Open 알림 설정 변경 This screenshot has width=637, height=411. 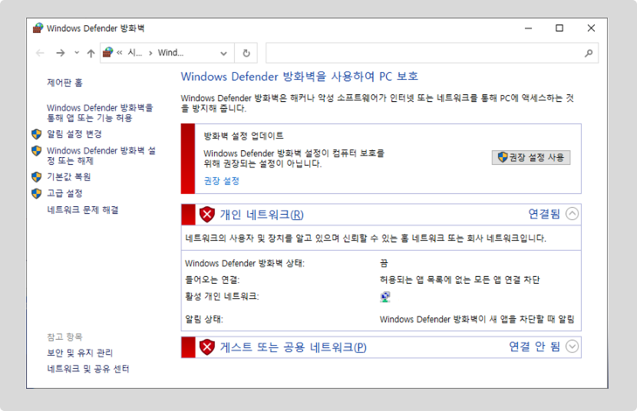[x=74, y=134]
